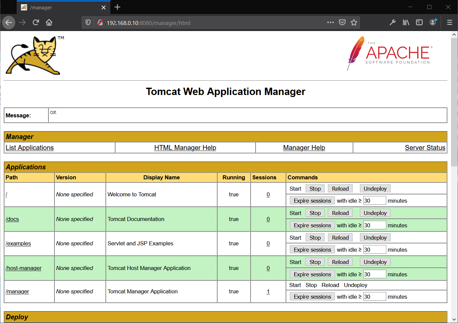Click idle minutes field for /host-manager
The width and height of the screenshot is (458, 323).
[x=375, y=274]
